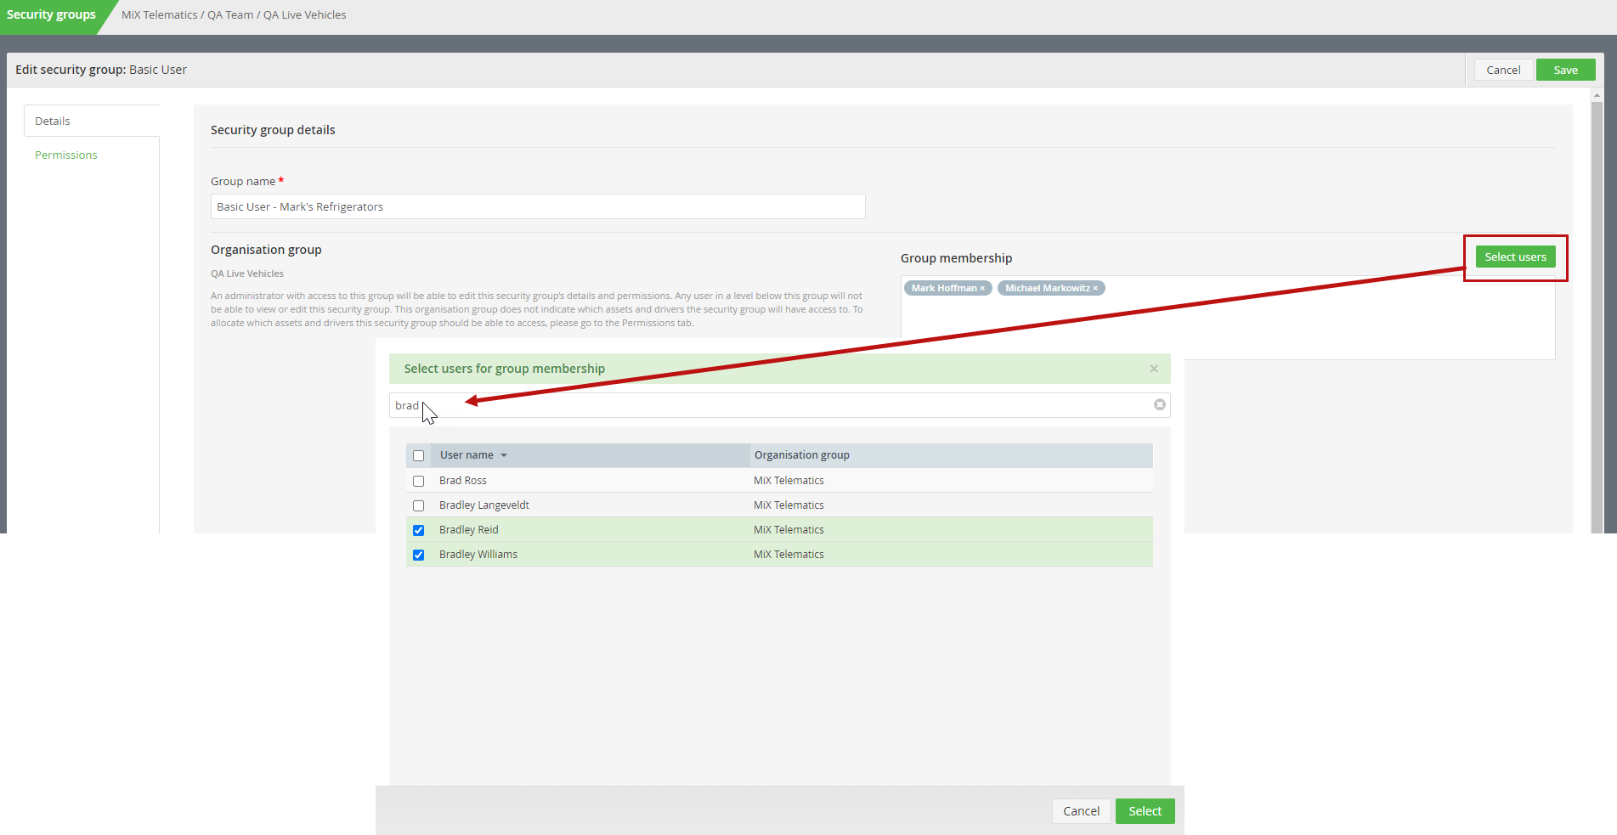1617x835 pixels.
Task: Open the Permissions tab
Action: click(x=66, y=155)
